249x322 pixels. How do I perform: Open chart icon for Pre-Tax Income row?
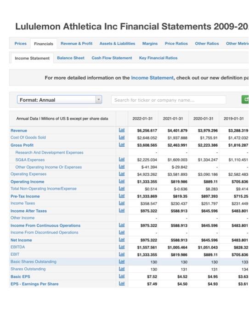point(122,196)
